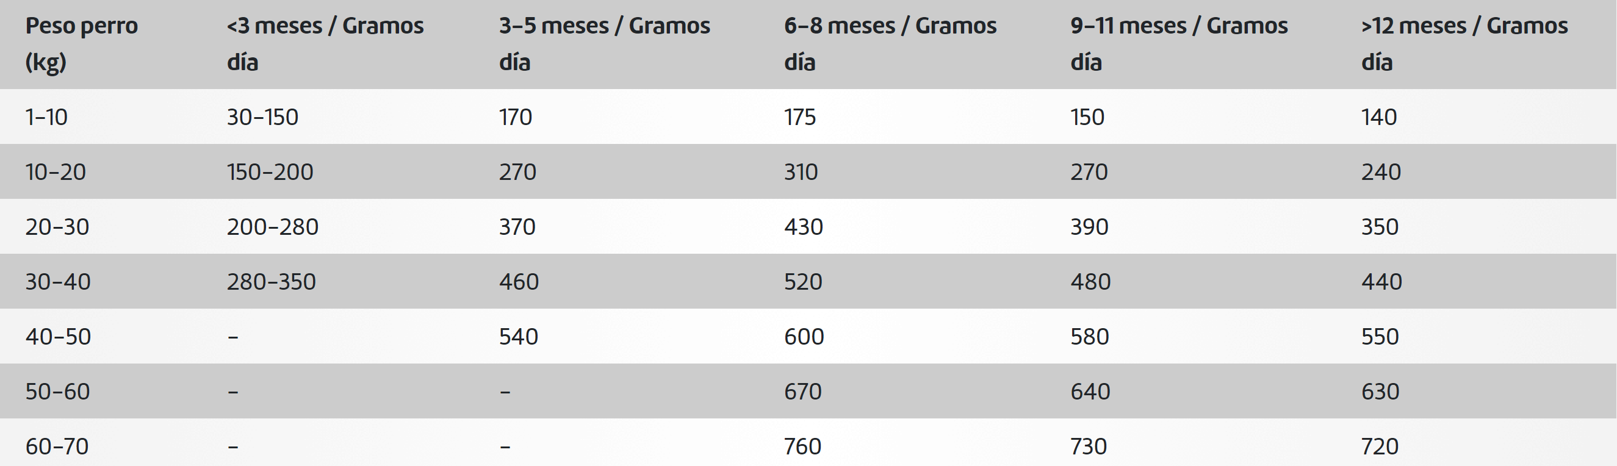
Task: Click the '150–200' cell in 10–20 row
Action: point(270,172)
